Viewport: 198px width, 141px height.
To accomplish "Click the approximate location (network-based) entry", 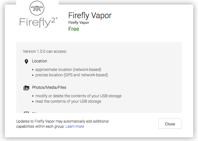I will pyautogui.click(x=68, y=70).
